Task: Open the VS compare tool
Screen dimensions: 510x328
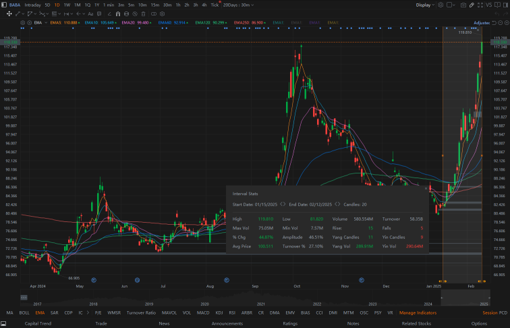Action: pos(488,5)
